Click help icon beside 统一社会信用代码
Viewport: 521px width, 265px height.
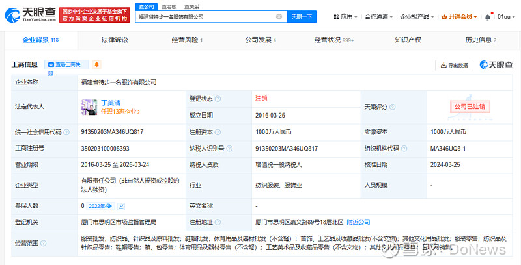point(66,132)
